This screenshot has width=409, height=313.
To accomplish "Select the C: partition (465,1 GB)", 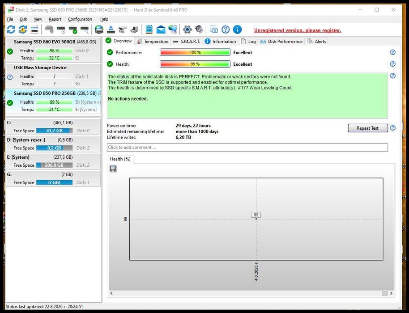I will (x=53, y=127).
